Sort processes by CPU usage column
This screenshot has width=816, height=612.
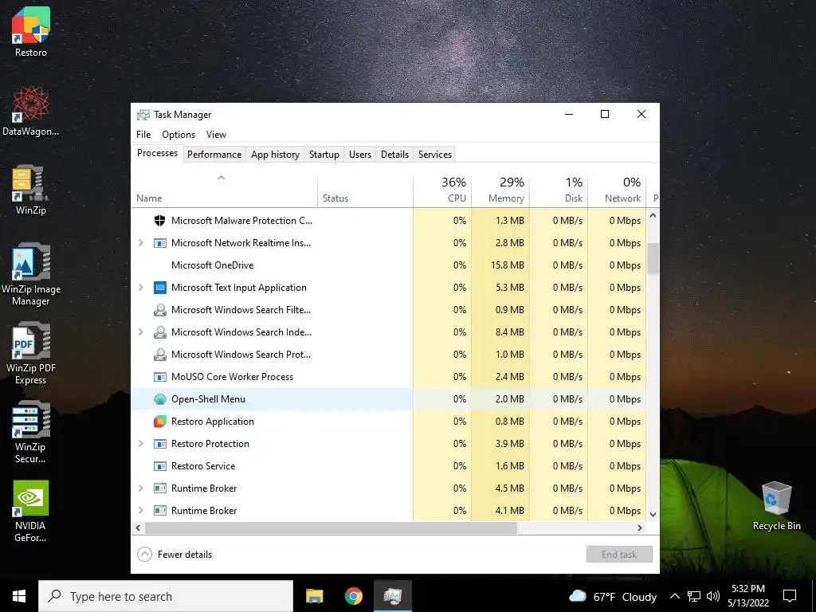pyautogui.click(x=442, y=191)
